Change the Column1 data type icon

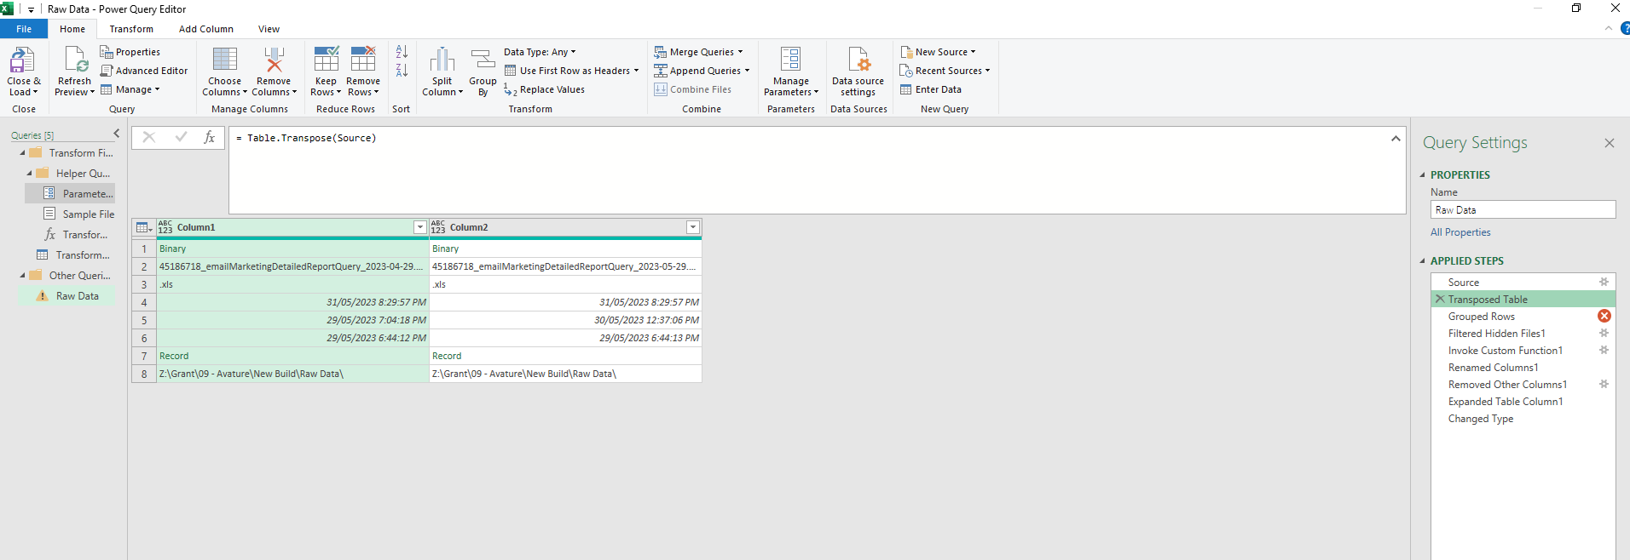[165, 227]
